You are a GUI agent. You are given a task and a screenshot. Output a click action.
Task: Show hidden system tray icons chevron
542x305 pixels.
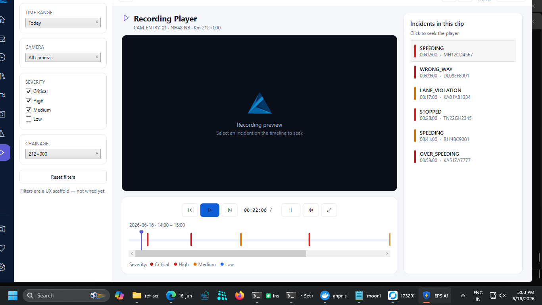[463, 295]
